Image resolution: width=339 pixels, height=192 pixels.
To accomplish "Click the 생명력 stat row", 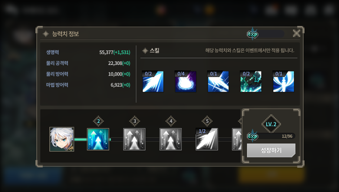I will pos(88,52).
